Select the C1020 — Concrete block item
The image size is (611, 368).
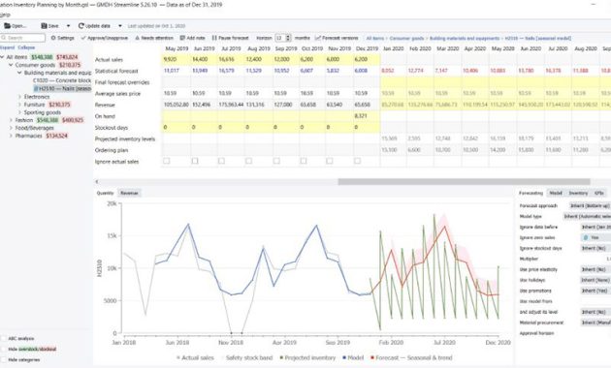click(62, 80)
